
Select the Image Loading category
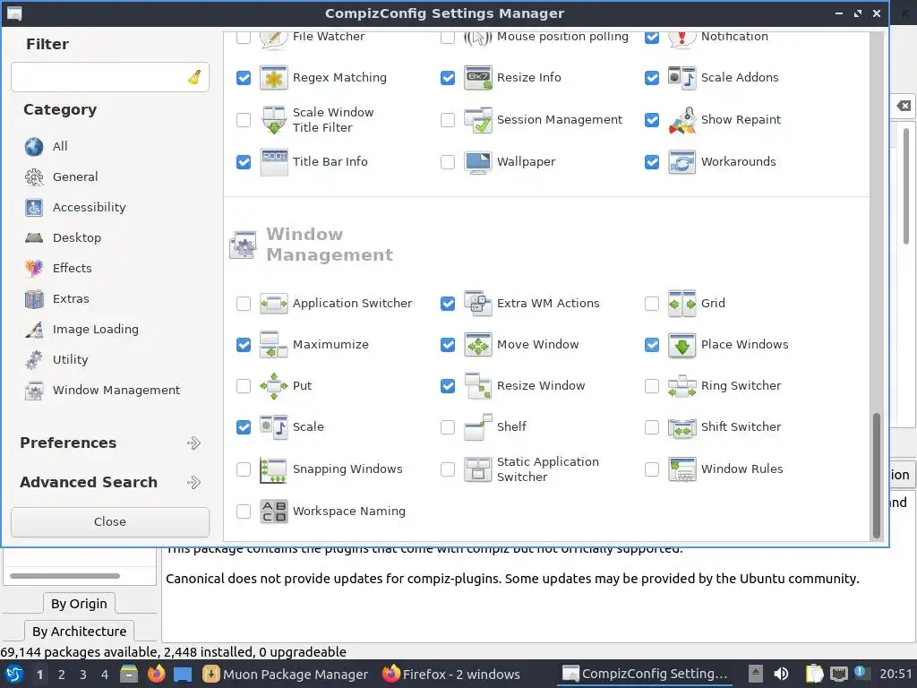(x=81, y=330)
